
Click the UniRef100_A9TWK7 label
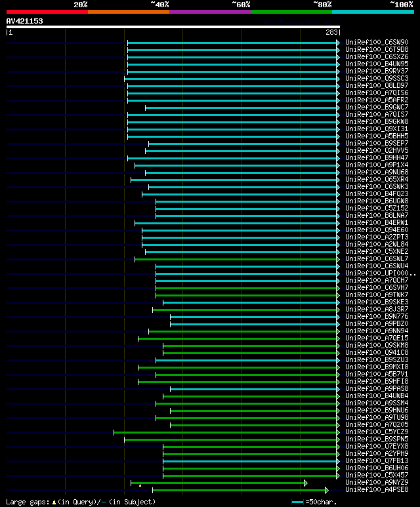tap(377, 295)
